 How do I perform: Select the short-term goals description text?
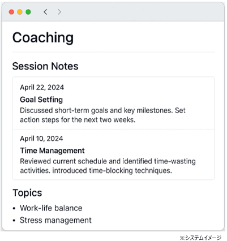pyautogui.click(x=102, y=115)
